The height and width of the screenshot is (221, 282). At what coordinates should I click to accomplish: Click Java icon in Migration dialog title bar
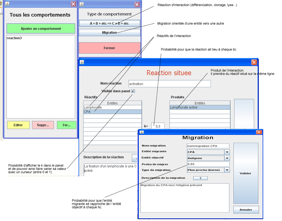tap(141, 132)
